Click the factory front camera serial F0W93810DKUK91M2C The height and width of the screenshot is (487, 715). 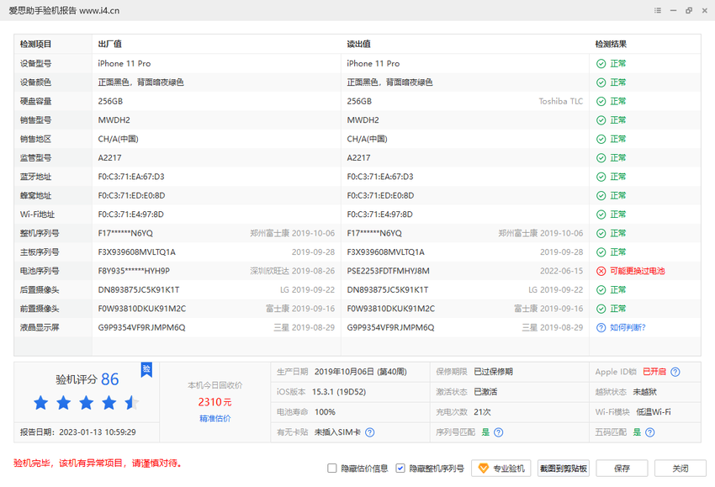coord(142,309)
